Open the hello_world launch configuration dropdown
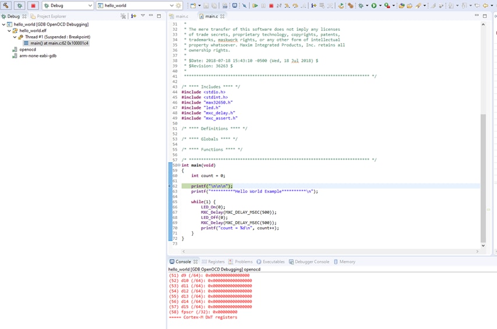This screenshot has width=497, height=329. click(x=171, y=6)
